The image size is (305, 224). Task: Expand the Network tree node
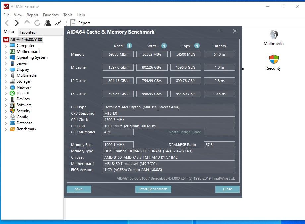tap(6, 88)
